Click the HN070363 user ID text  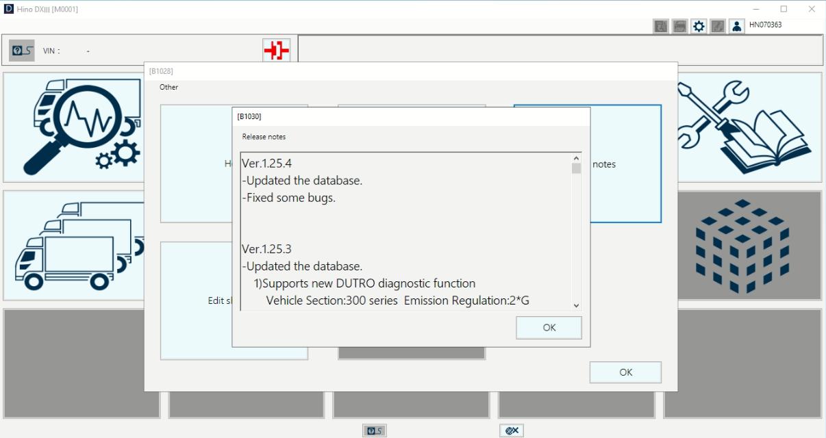[x=765, y=25]
